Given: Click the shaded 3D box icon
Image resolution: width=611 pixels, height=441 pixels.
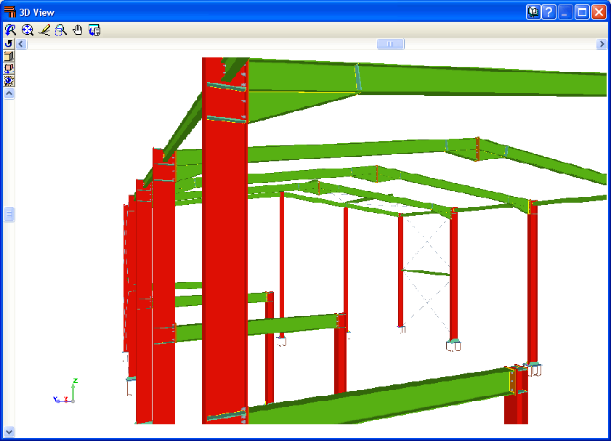Looking at the screenshot, I should point(9,56).
